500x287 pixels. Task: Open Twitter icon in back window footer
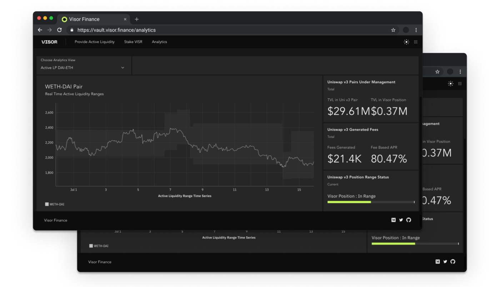445,262
